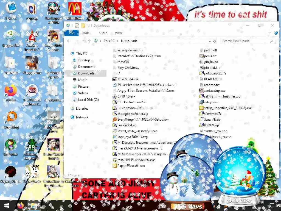Viewport: 281px width, 211px height.
Task: Launch Angry Birds Seasons shortcut
Action: coord(54,40)
